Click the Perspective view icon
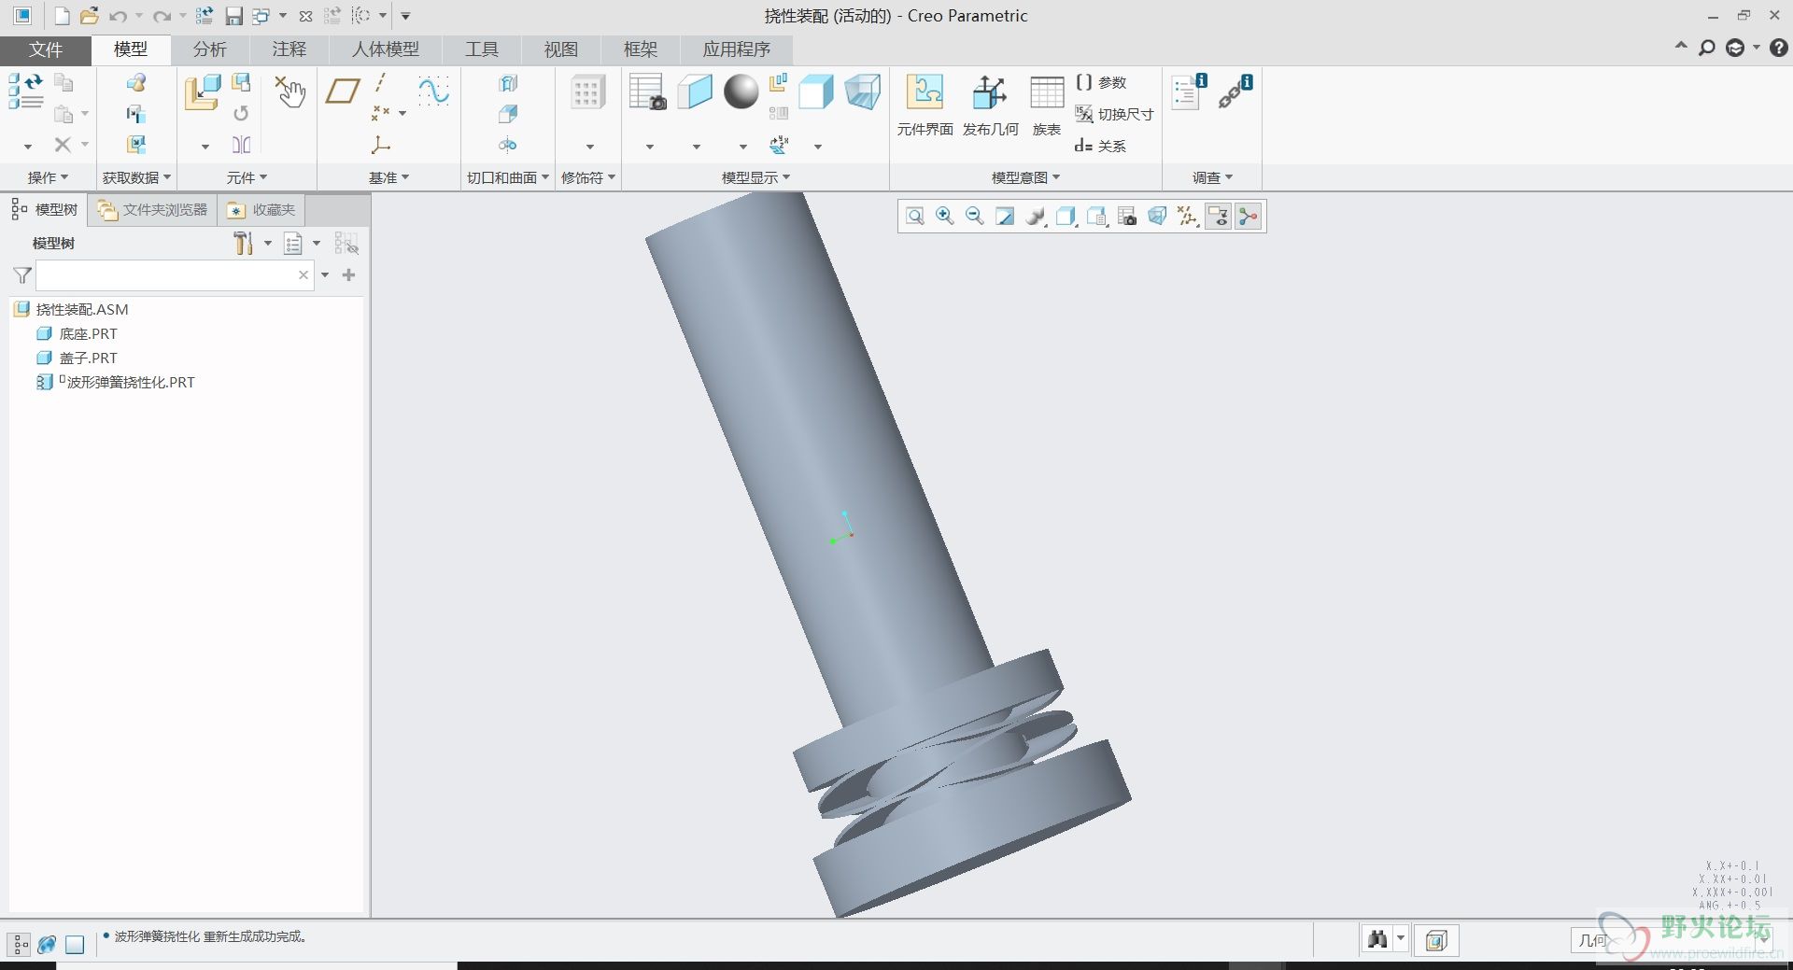 click(862, 92)
